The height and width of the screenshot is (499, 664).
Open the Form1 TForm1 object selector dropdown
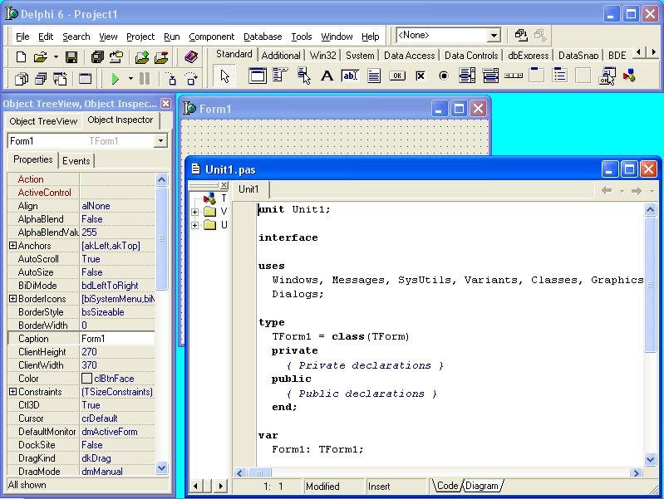click(x=160, y=141)
